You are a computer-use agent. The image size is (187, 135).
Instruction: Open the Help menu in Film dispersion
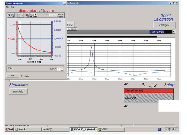pos(12,7)
